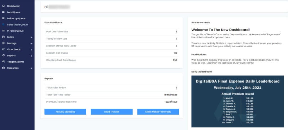
Task: Click Total Talk Time Today label
Action: pos(58,95)
